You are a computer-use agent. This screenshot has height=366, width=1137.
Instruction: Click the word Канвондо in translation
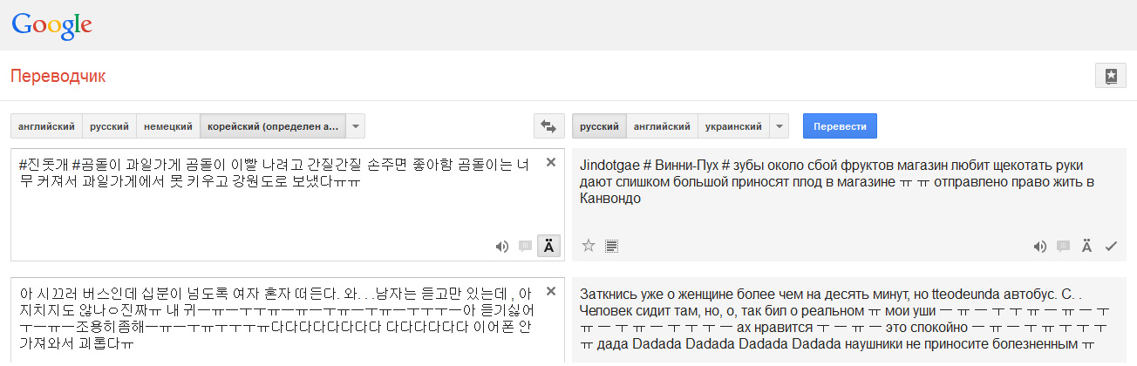610,199
